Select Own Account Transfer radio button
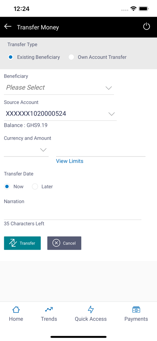157x341 pixels. pos(71,57)
